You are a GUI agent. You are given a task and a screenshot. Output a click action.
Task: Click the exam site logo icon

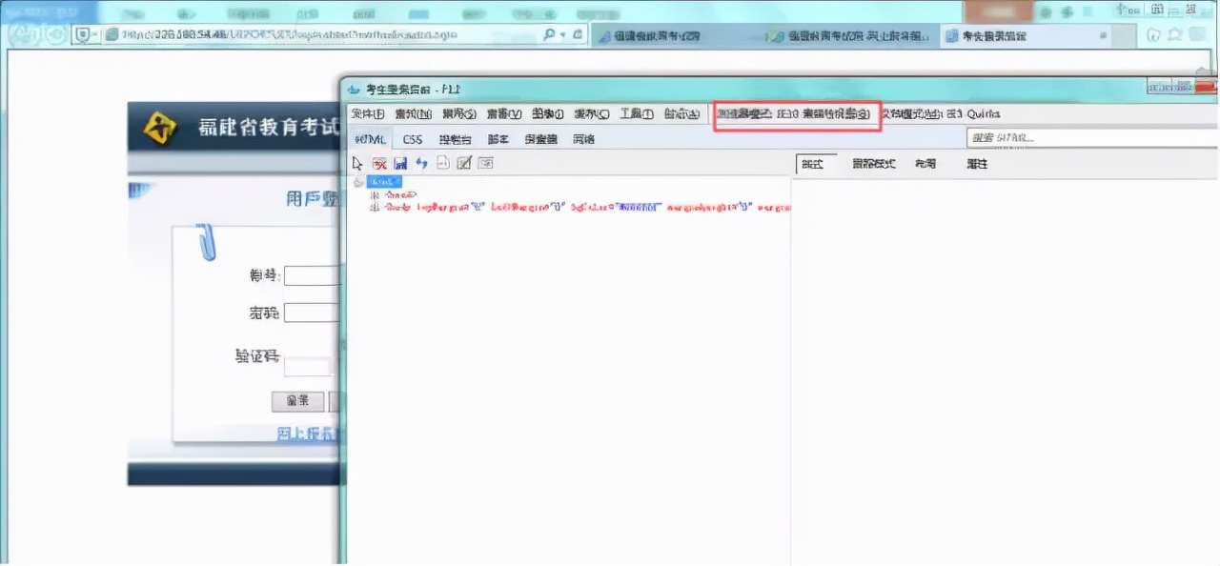(160, 128)
